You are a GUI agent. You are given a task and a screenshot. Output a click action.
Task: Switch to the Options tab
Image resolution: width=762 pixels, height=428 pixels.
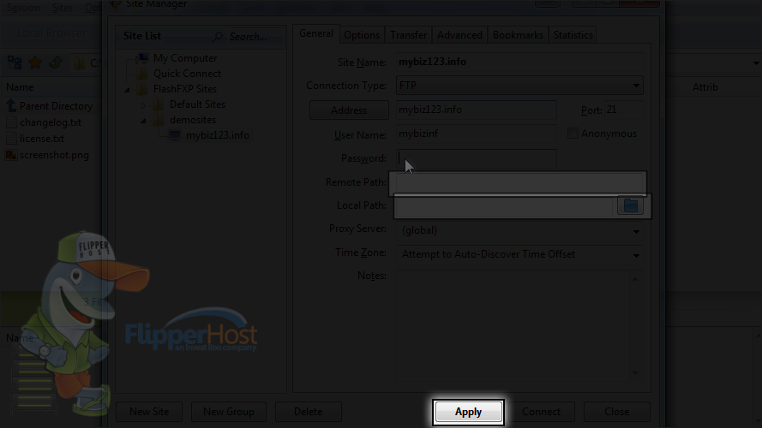tap(362, 35)
